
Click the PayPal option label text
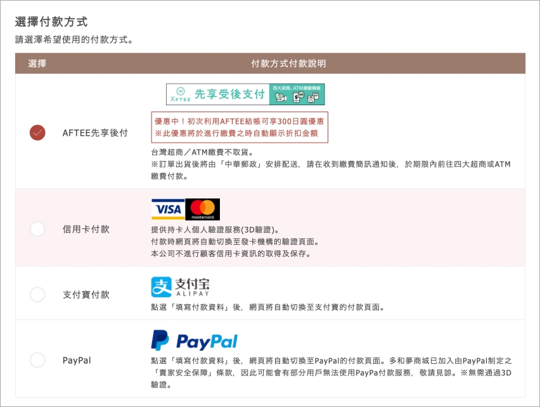(x=77, y=361)
